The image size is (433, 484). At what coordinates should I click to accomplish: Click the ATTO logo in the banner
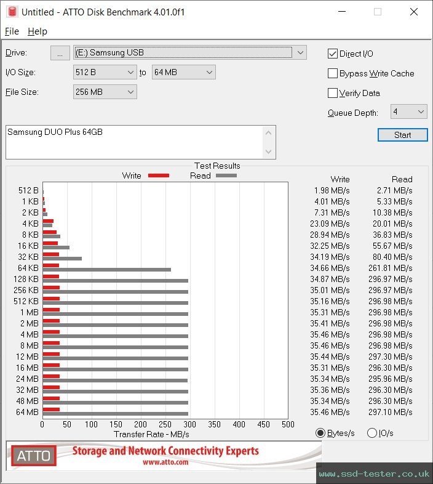(34, 456)
